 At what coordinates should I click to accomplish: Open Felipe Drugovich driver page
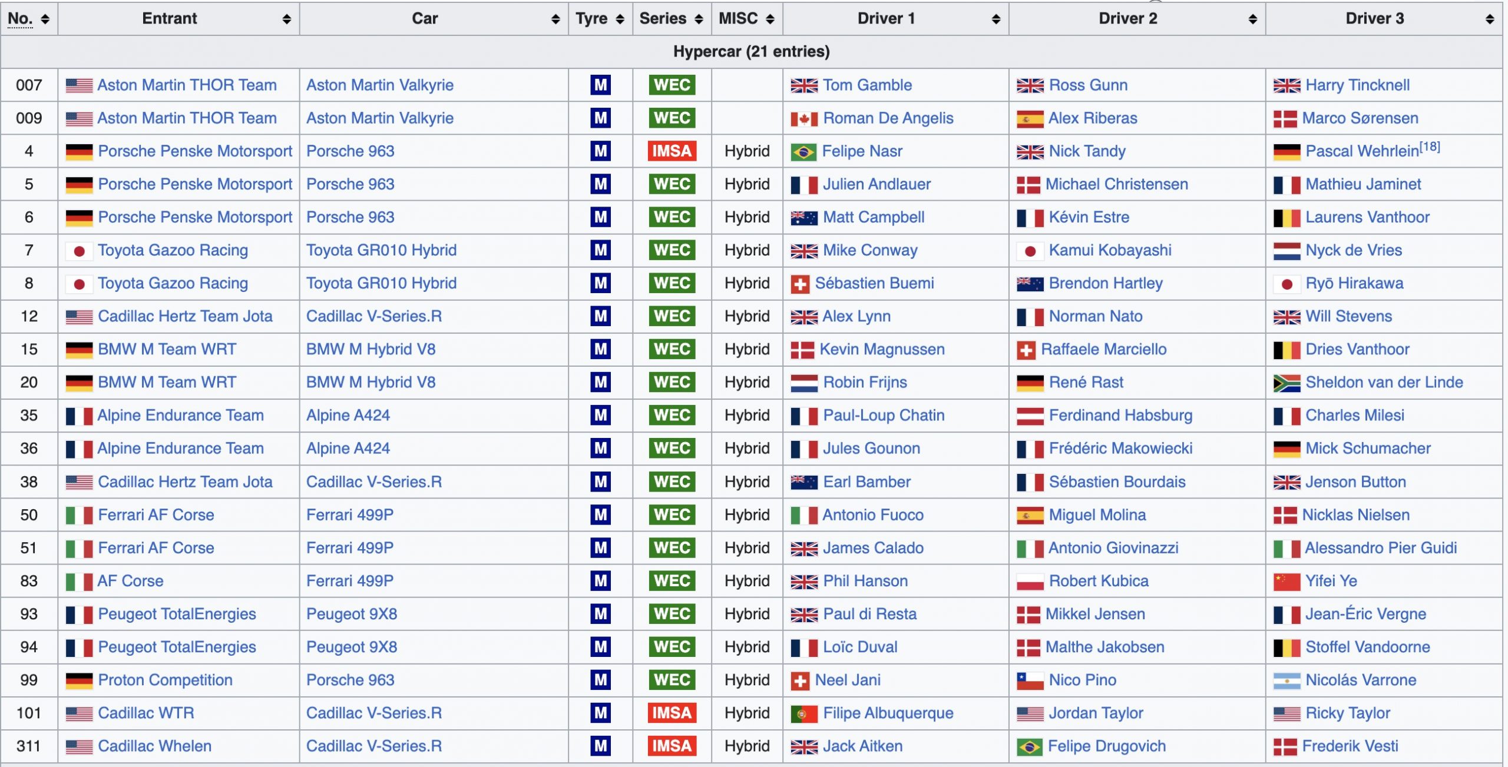pos(1107,746)
